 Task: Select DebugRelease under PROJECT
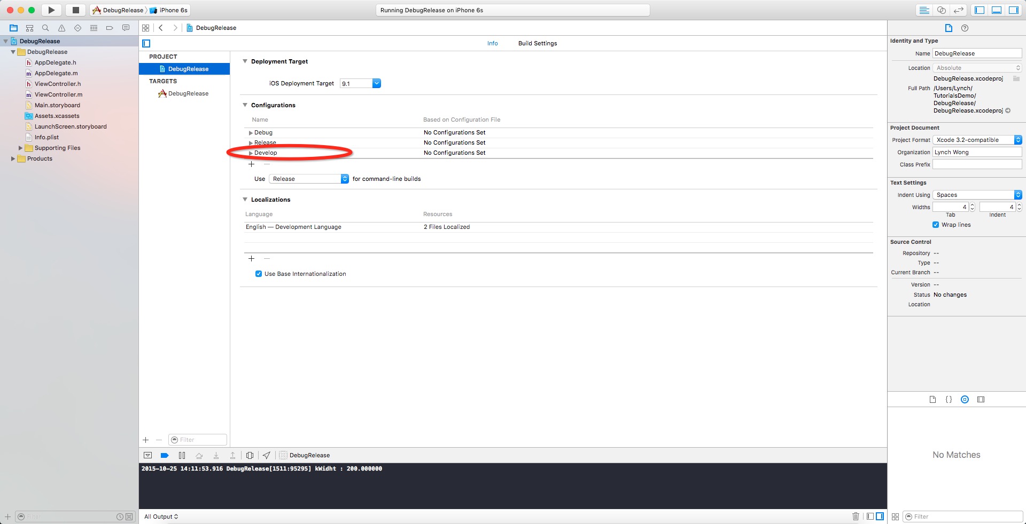coord(184,69)
